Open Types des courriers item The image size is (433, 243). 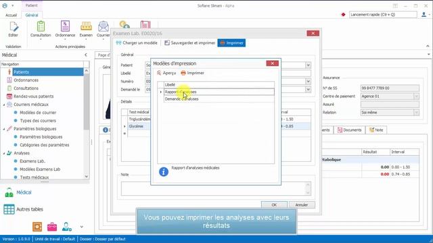38,121
